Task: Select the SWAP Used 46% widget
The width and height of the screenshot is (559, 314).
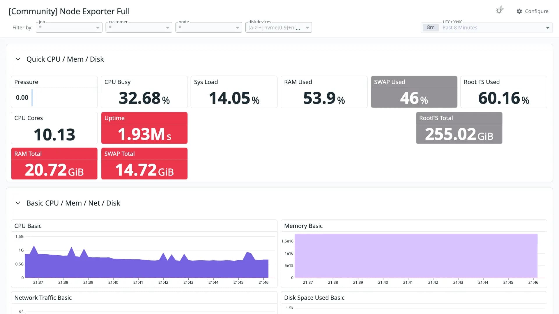Action: [414, 92]
